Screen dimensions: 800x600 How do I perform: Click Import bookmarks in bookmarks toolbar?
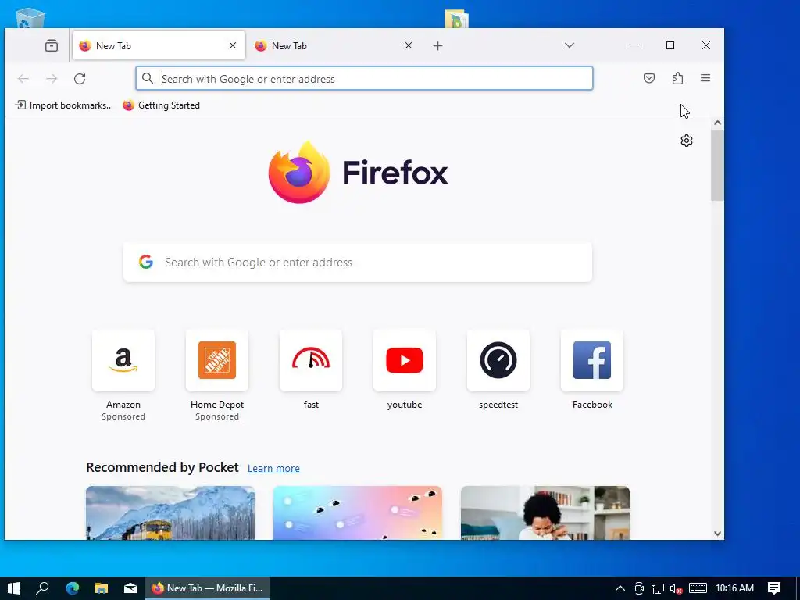click(x=64, y=105)
